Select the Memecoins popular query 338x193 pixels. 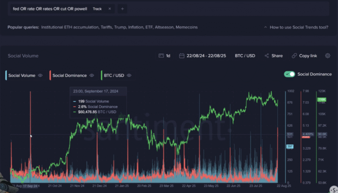186,27
